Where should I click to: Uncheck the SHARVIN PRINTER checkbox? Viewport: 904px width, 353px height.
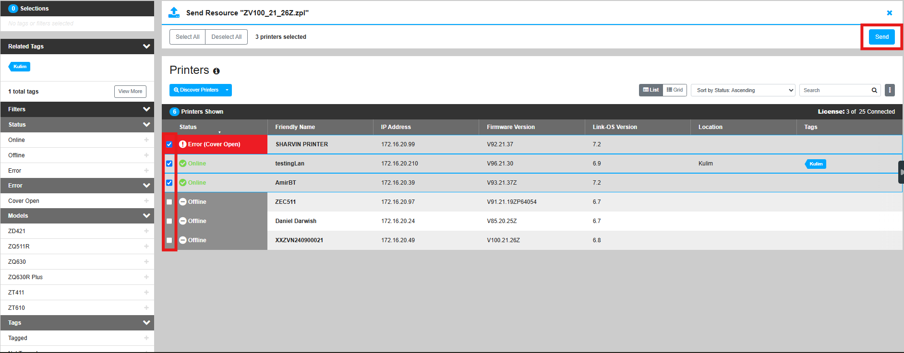tap(169, 144)
